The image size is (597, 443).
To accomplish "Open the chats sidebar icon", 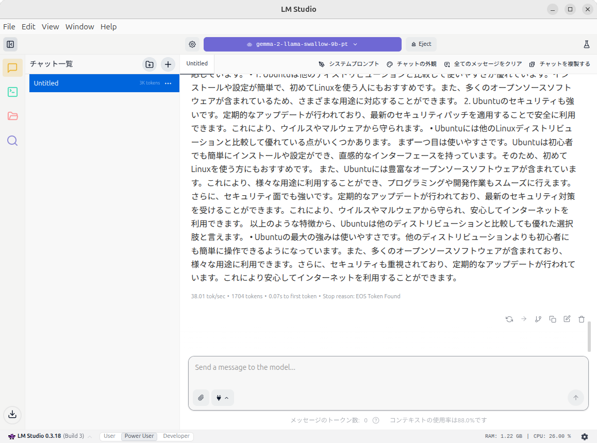I will click(x=12, y=67).
